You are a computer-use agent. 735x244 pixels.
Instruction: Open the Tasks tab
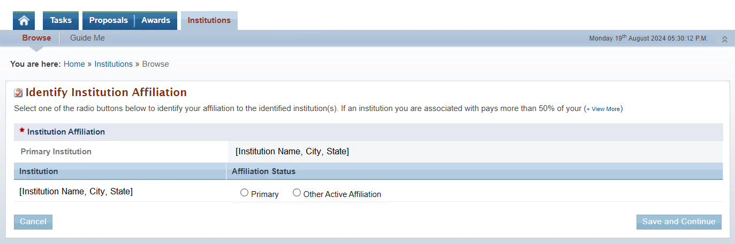click(60, 21)
